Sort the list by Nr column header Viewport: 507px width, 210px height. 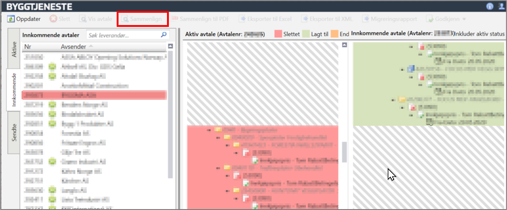coord(28,46)
